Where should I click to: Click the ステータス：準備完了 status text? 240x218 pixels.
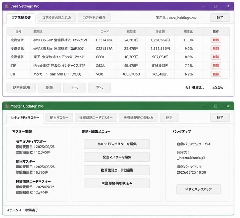pos(22,210)
